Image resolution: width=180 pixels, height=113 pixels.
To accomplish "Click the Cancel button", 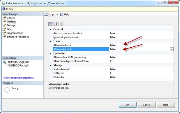I will [147, 105].
